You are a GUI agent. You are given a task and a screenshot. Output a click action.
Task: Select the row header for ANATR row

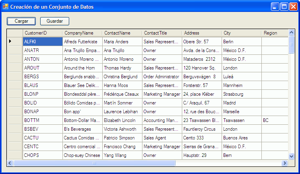click(15, 50)
